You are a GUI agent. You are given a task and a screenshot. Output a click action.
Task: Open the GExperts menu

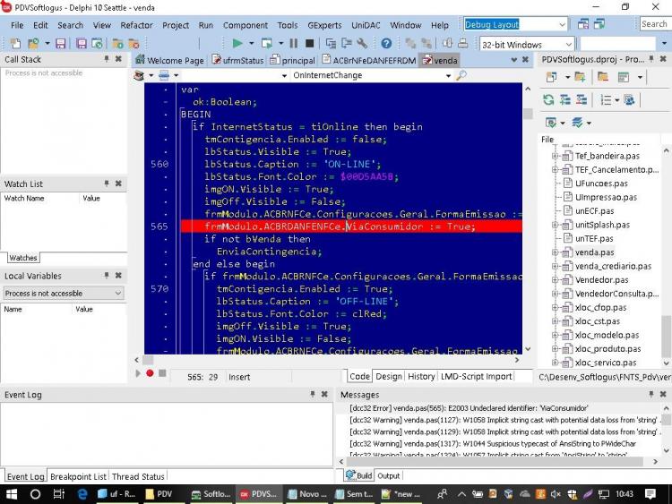324,25
